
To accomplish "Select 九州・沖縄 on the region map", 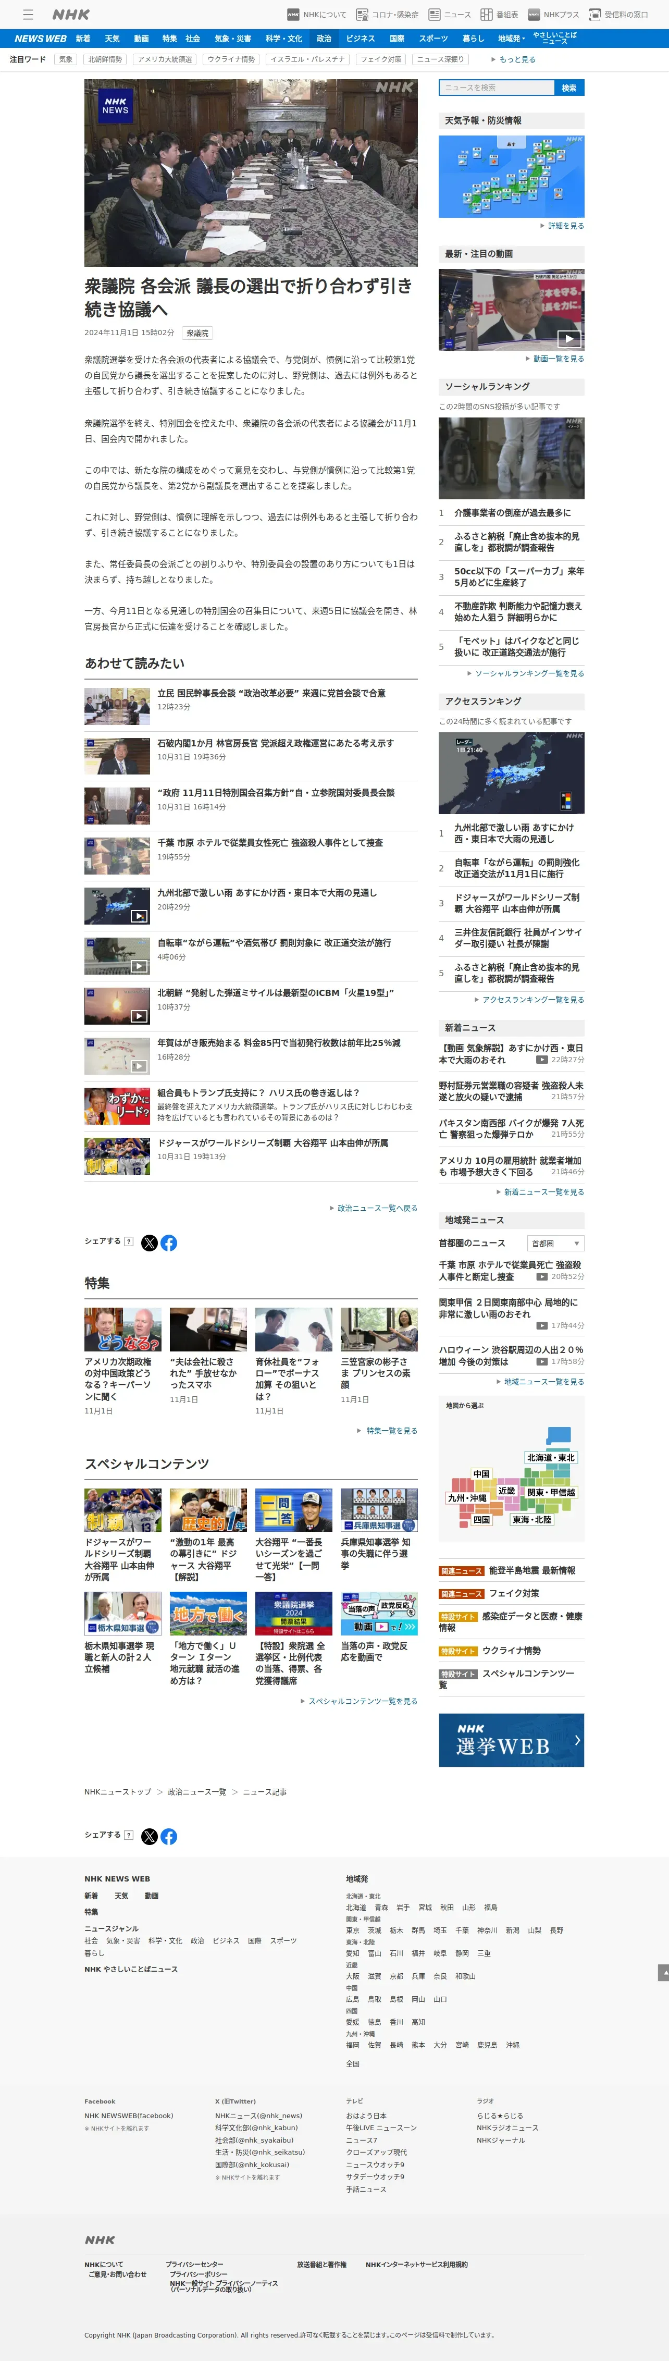I will click(467, 1497).
